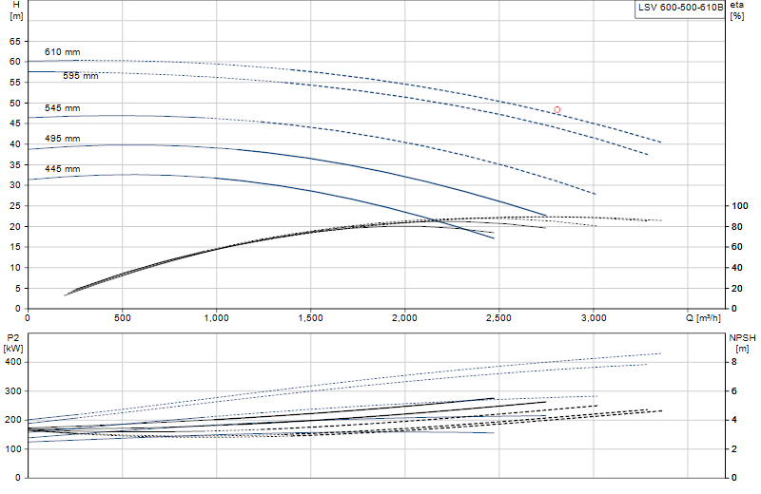Click the 10 value on head axis
Image resolution: width=761 pixels, height=494 pixels.
(x=15, y=268)
